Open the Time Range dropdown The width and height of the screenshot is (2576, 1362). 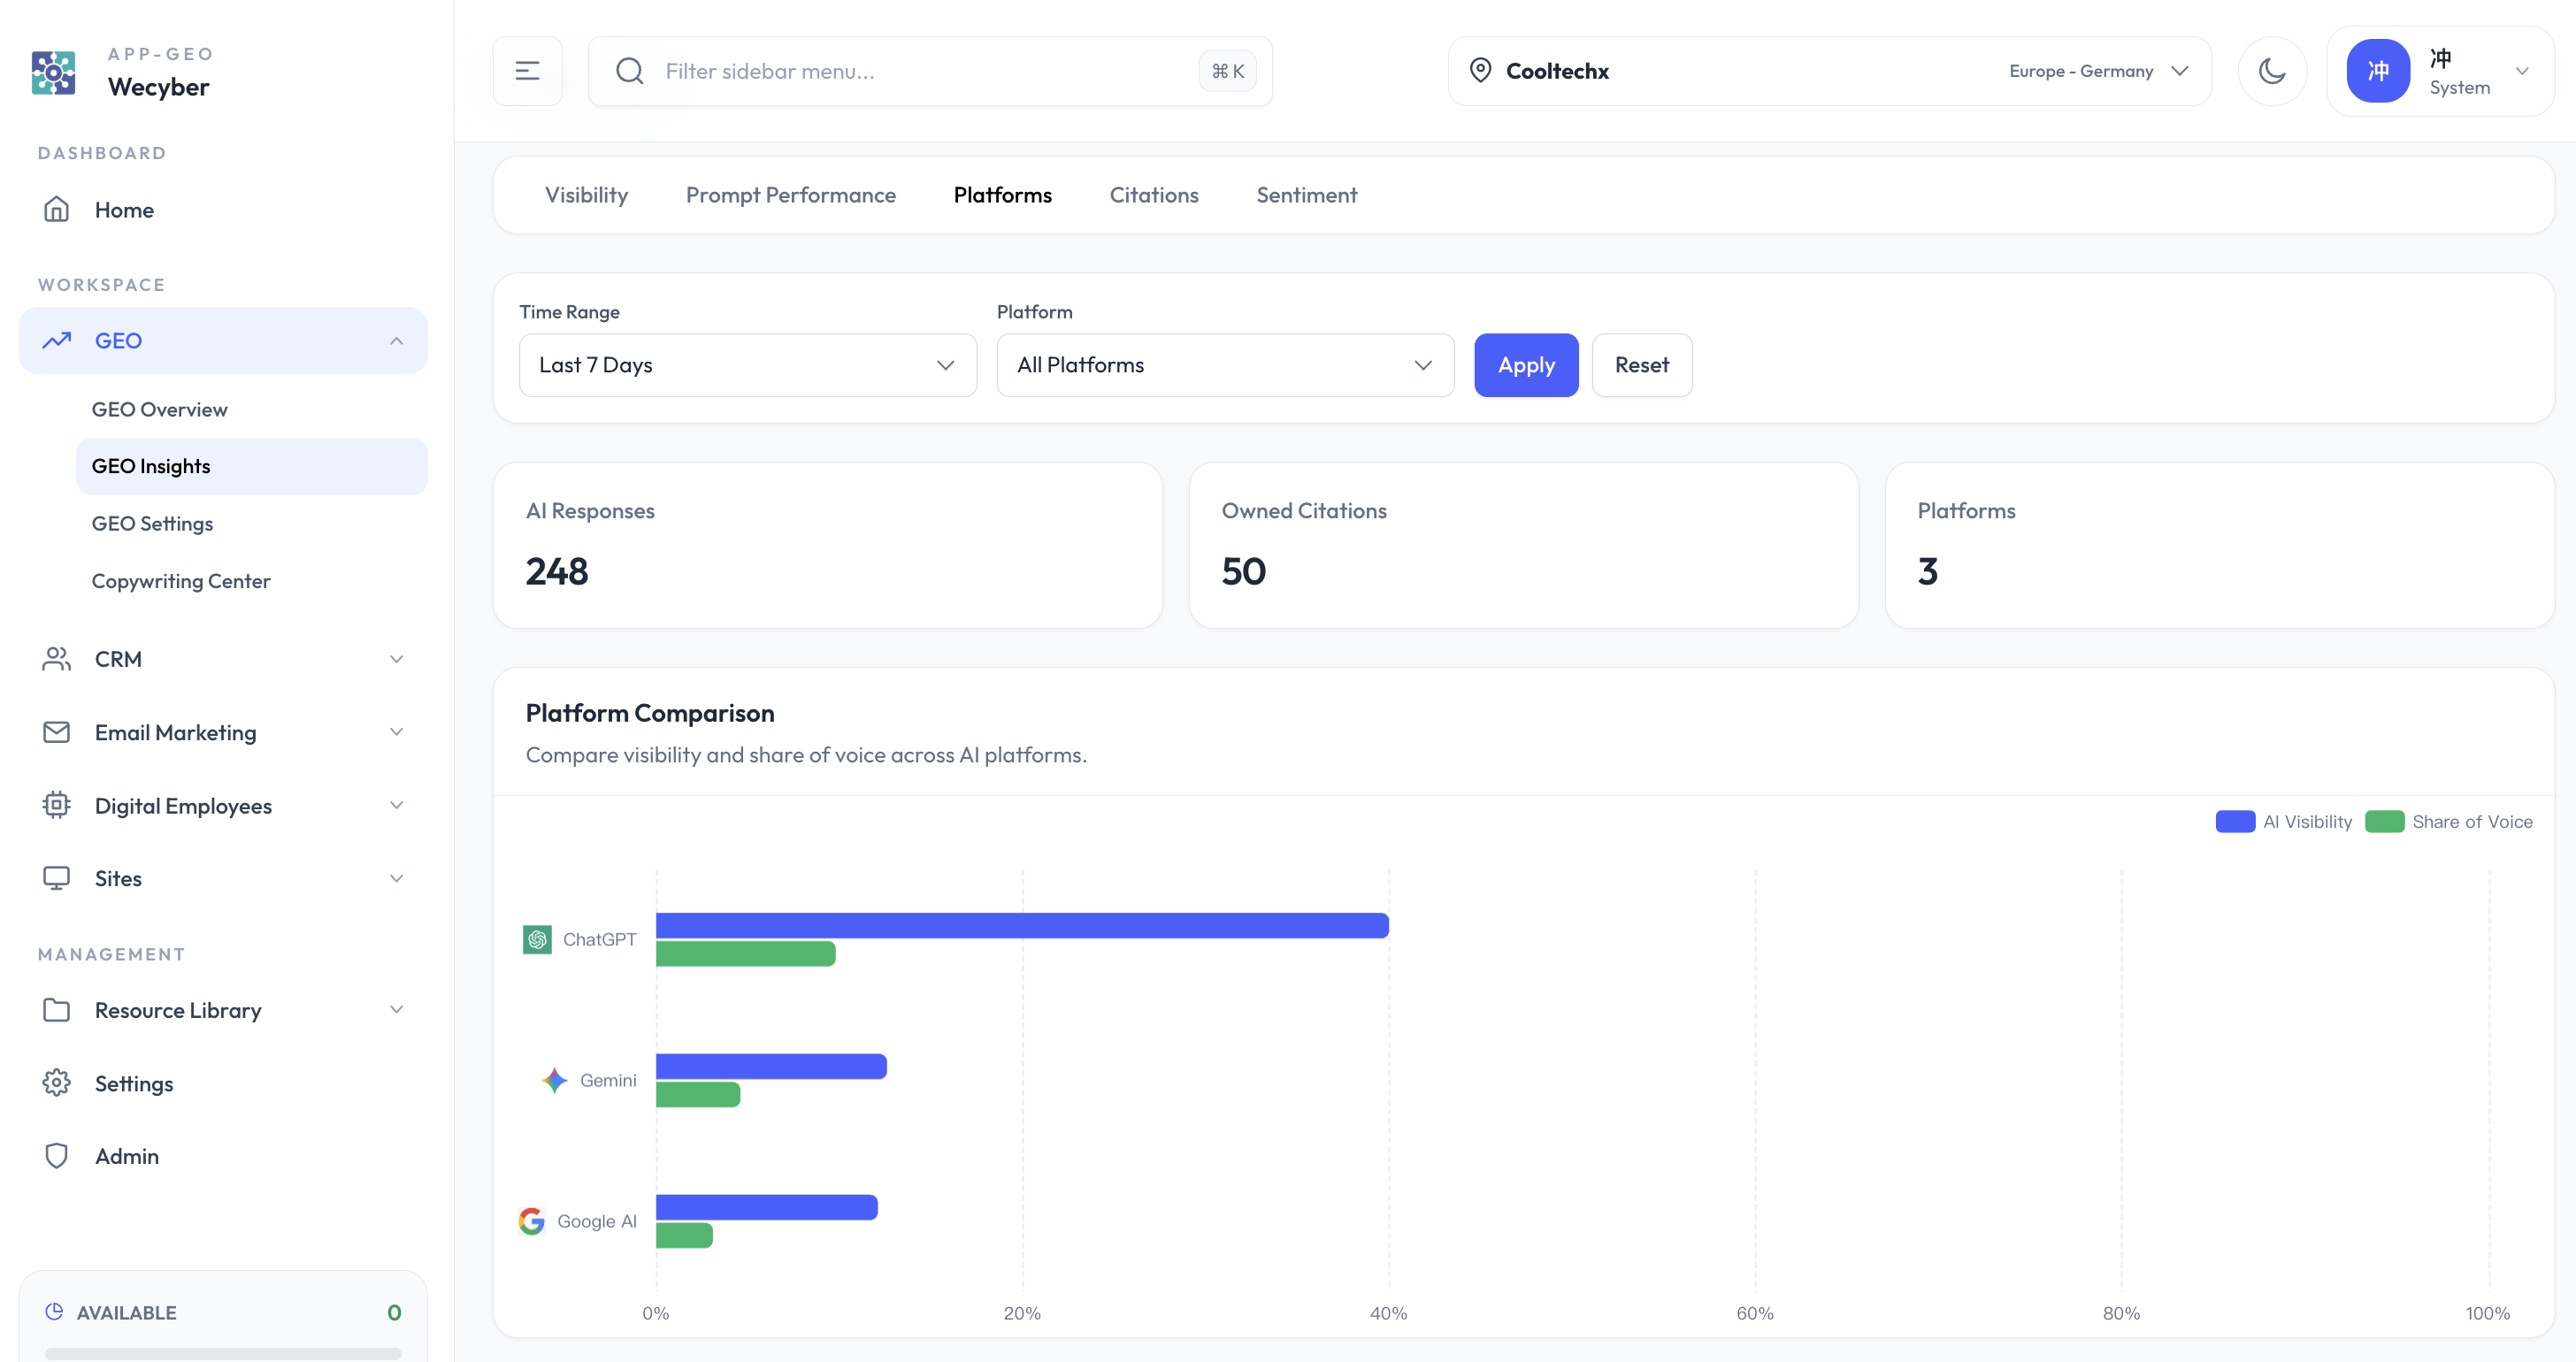747,365
